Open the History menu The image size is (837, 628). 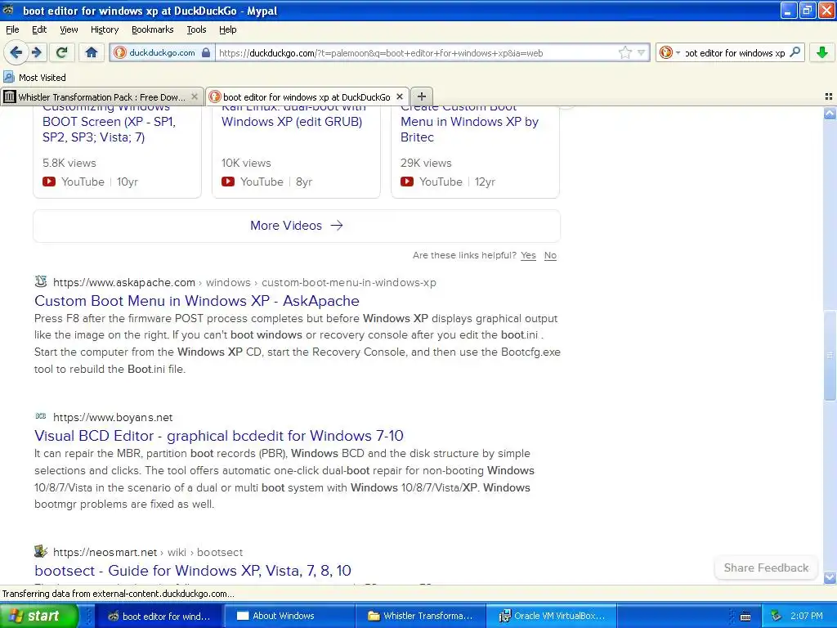point(105,29)
